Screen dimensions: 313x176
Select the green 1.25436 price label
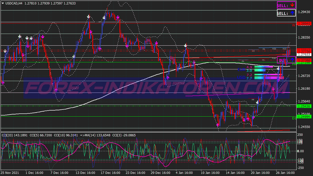[304, 106]
